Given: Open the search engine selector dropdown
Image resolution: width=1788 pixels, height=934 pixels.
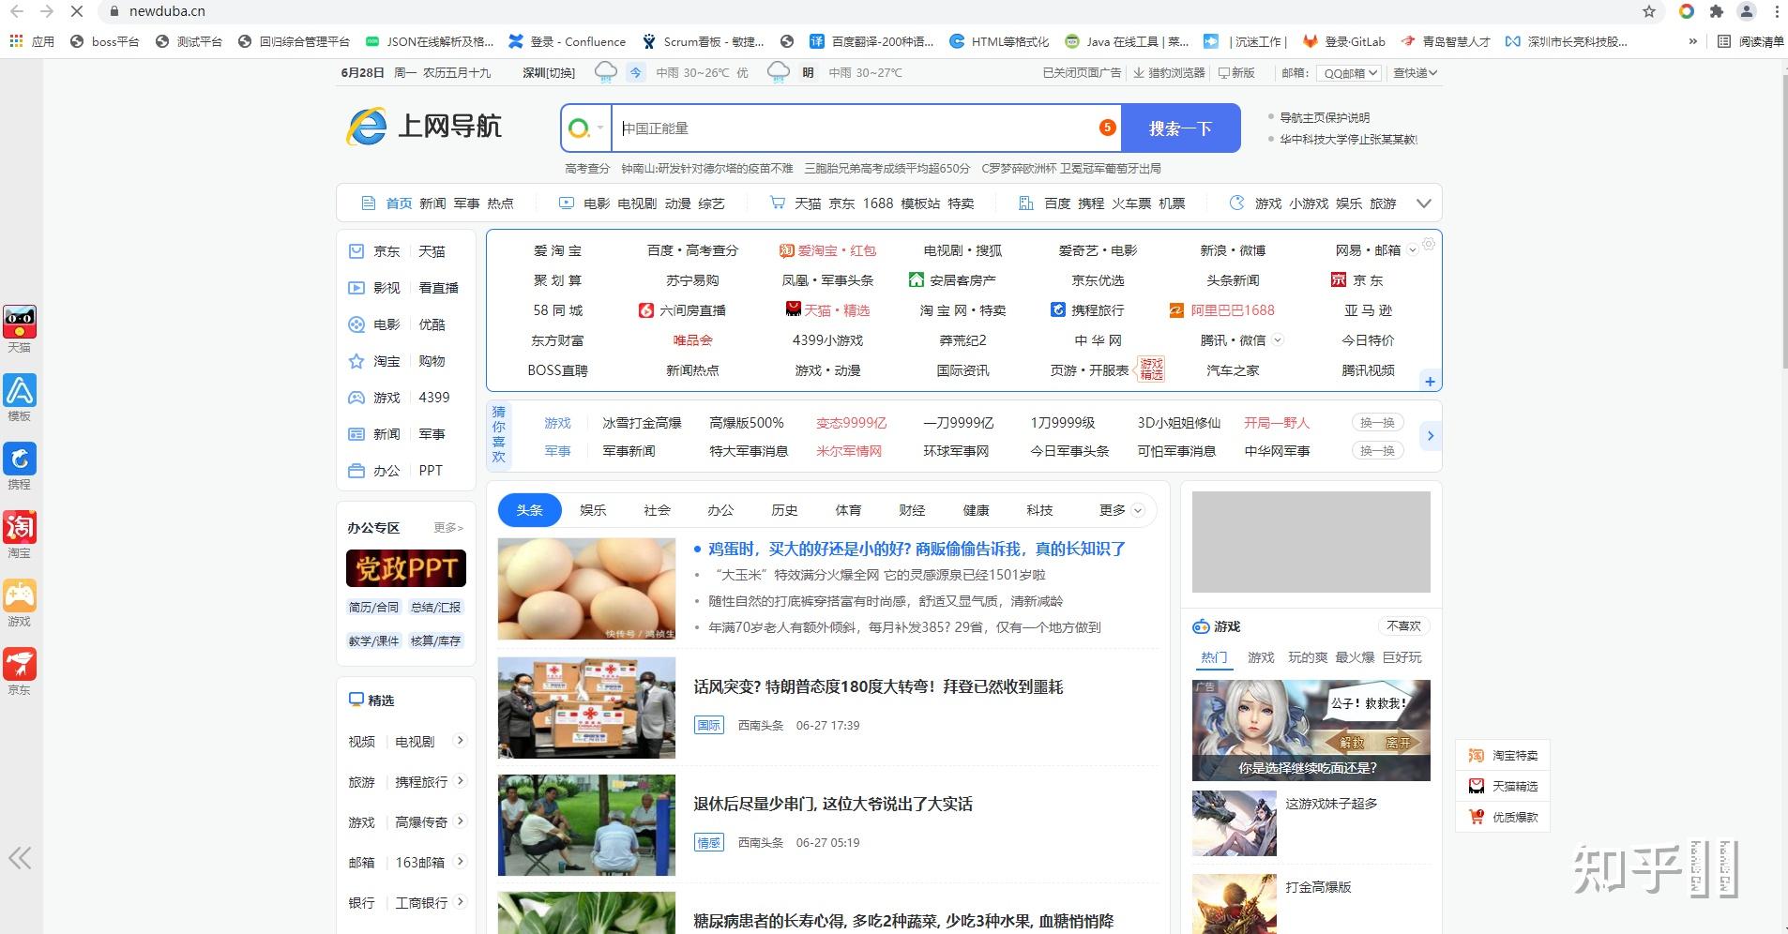Looking at the screenshot, I should tap(587, 128).
